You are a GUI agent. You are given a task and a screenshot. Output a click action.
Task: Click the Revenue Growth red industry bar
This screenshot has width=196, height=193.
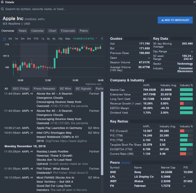(x=182, y=103)
